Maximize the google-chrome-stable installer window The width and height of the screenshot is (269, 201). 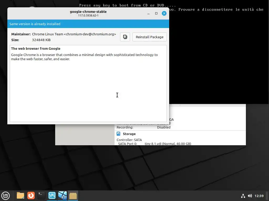pos(156,13)
